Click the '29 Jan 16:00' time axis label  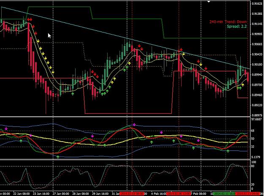coord(101,193)
